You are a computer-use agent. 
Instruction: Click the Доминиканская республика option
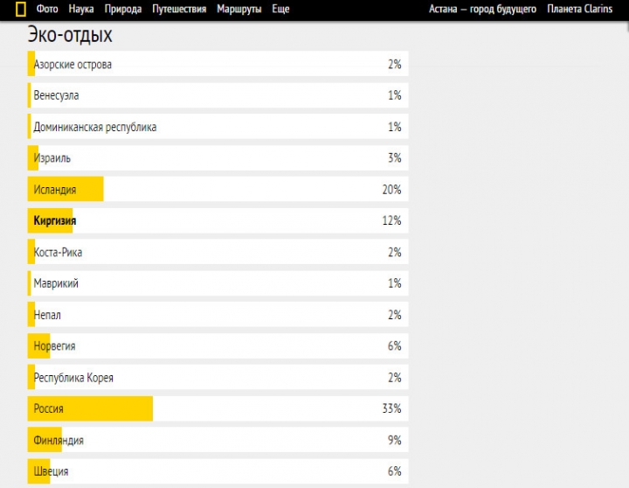point(218,127)
